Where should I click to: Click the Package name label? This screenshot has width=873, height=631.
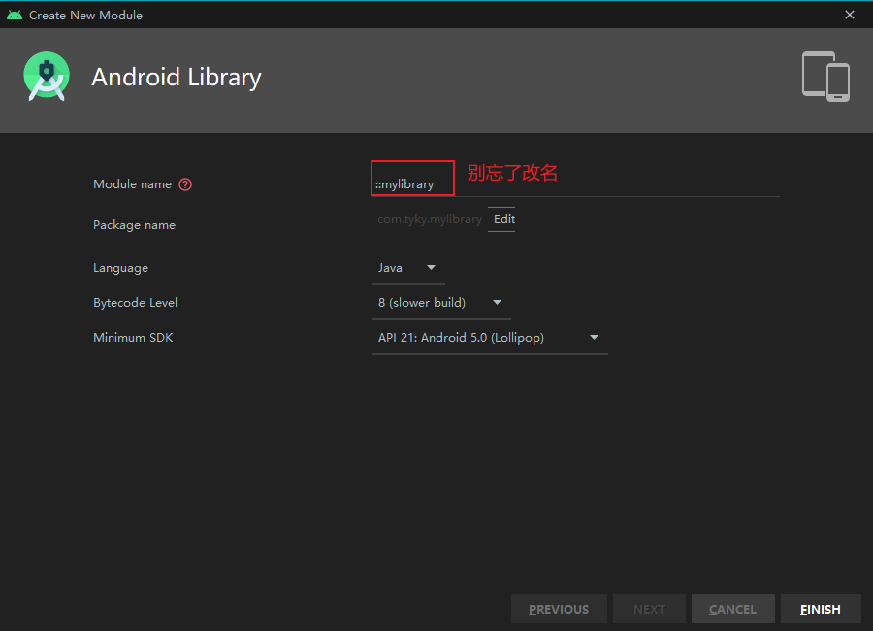coord(134,225)
